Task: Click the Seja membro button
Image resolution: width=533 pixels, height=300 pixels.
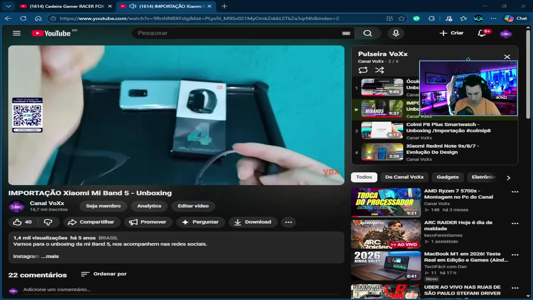Action: point(103,206)
